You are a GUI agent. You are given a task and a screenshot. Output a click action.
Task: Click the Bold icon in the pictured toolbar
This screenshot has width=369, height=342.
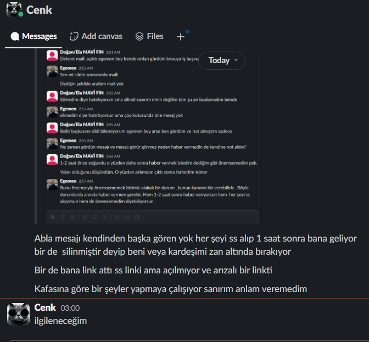(x=53, y=217)
